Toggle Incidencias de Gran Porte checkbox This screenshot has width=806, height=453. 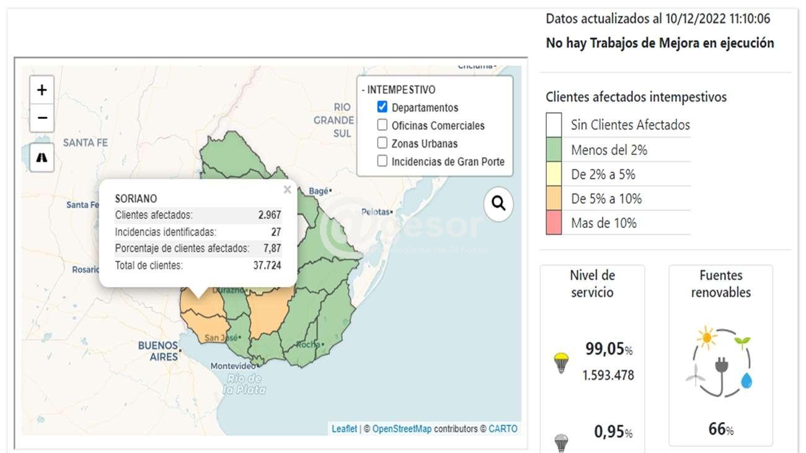(x=382, y=161)
